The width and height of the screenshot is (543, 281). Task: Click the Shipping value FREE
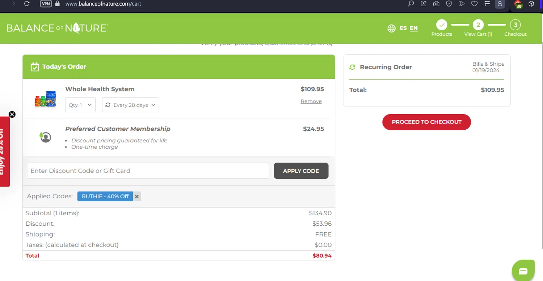323,234
